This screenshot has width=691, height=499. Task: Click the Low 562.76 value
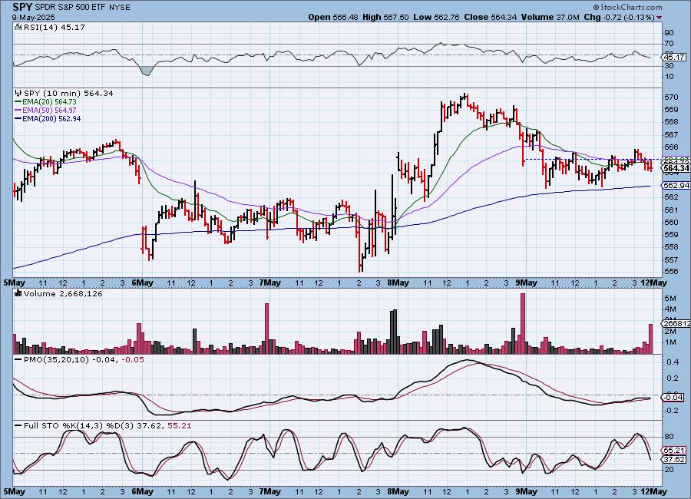tap(436, 17)
